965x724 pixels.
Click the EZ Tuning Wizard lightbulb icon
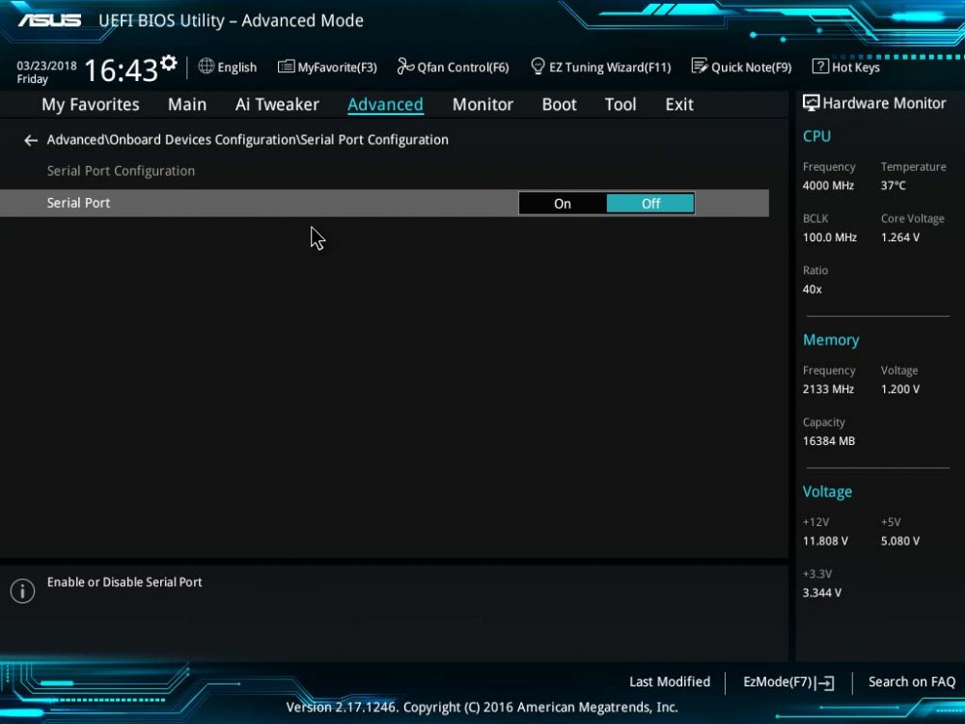[538, 66]
